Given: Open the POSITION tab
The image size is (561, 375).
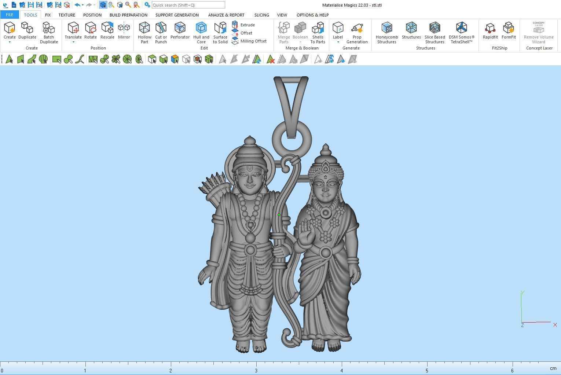Looking at the screenshot, I should tap(92, 15).
